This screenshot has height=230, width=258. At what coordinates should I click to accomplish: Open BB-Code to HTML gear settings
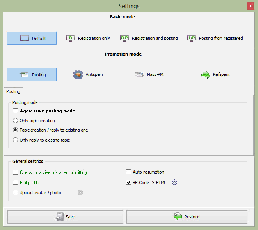coord(174,183)
